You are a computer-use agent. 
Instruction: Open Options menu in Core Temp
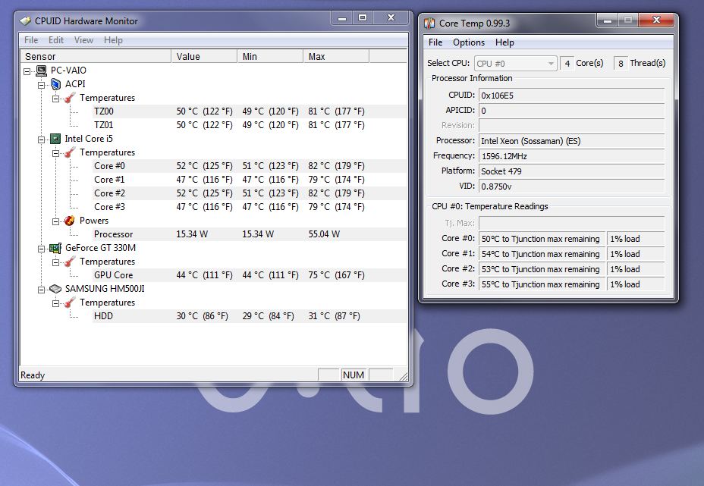tap(469, 42)
